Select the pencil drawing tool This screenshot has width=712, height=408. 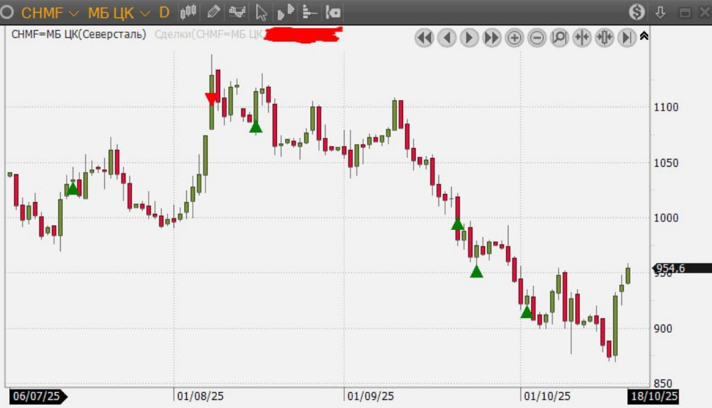pyautogui.click(x=214, y=12)
